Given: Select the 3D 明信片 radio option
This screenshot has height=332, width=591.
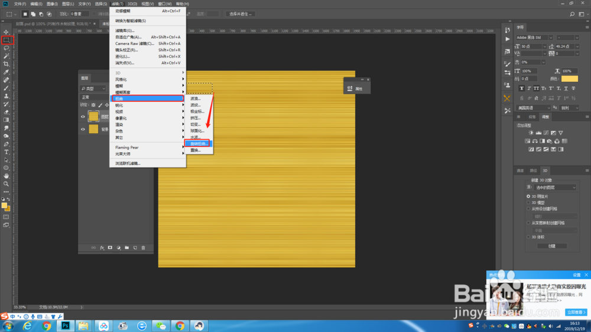Looking at the screenshot, I should pos(528,196).
